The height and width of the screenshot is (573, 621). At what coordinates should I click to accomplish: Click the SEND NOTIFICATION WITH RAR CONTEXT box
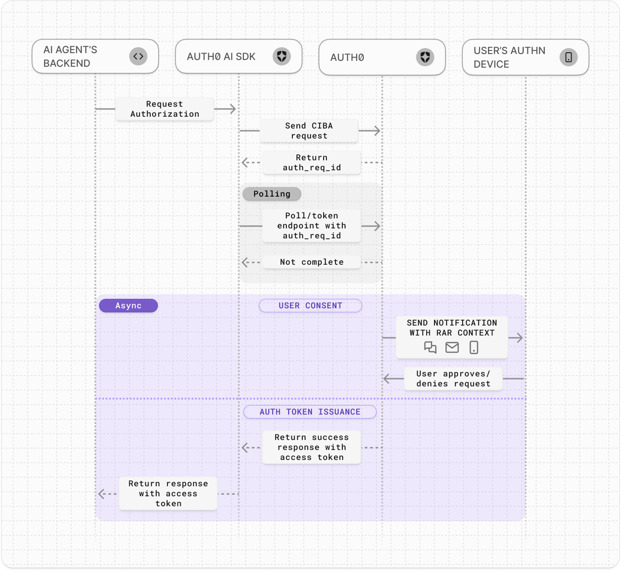452,337
